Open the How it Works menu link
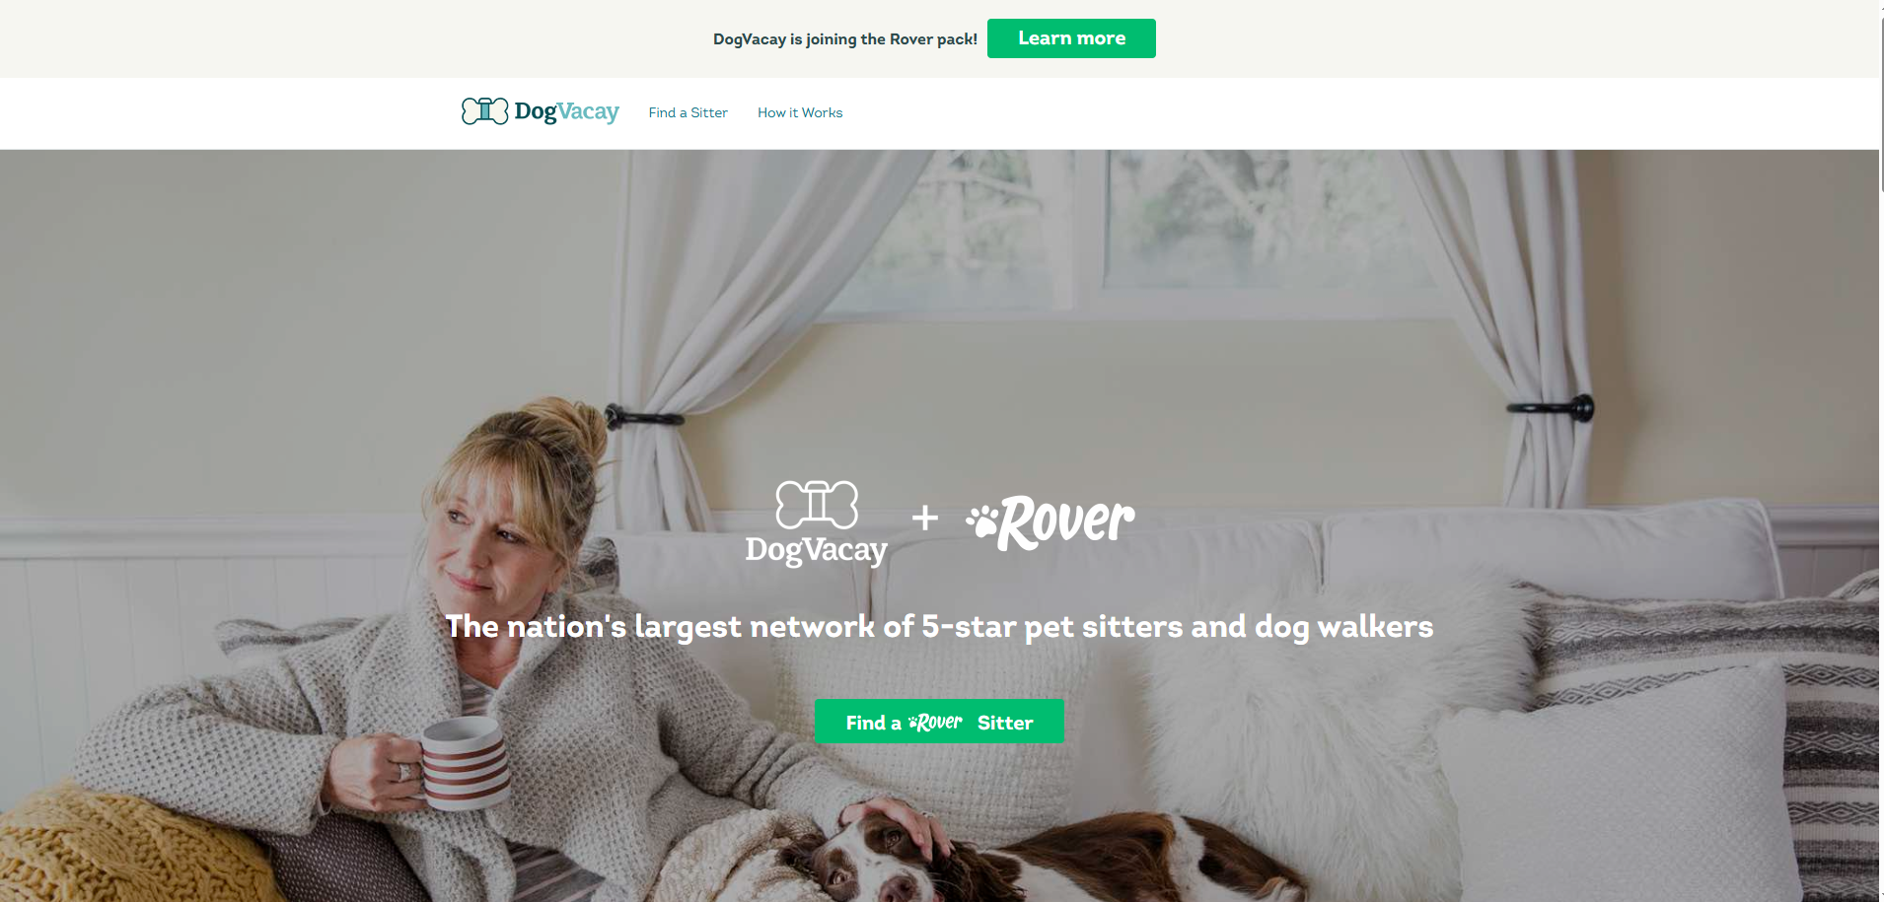 tap(800, 112)
